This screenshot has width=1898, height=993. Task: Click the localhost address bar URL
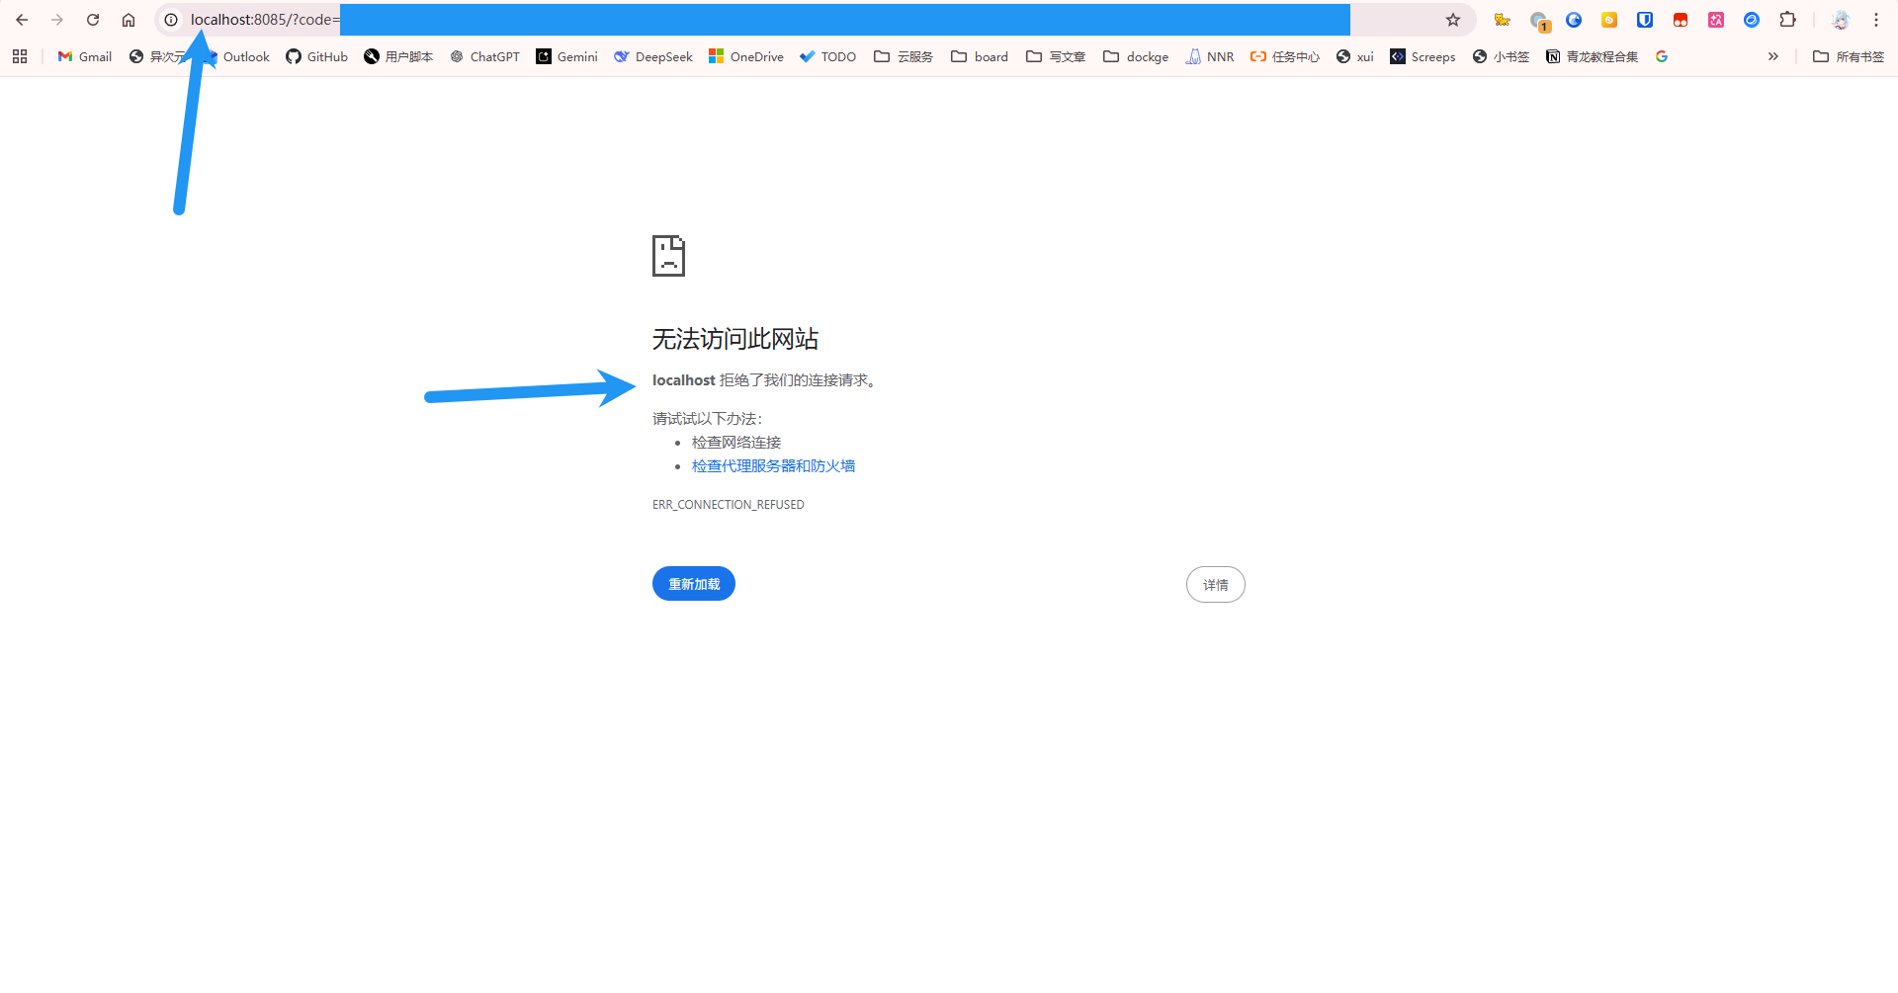click(x=692, y=20)
